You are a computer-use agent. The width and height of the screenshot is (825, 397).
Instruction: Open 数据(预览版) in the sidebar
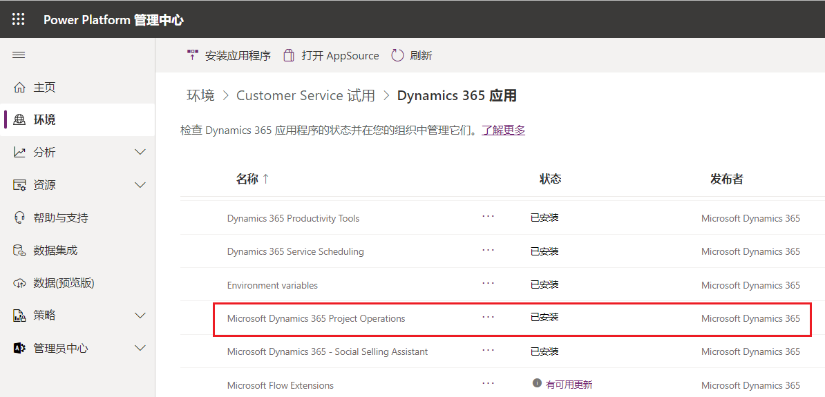[64, 283]
